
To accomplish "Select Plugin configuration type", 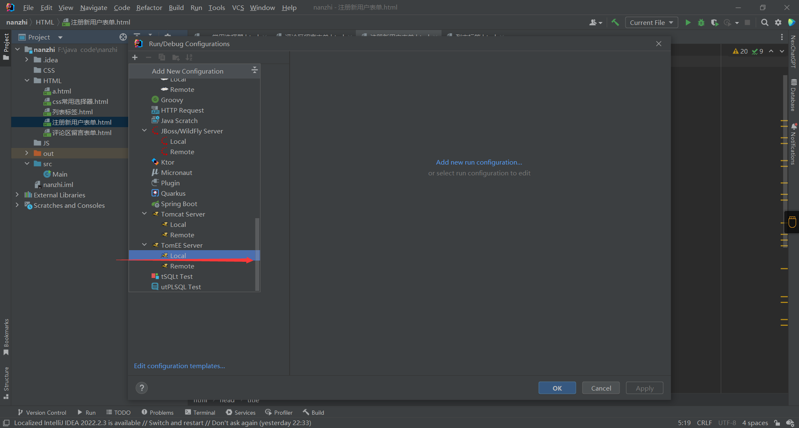I will 166,183.
